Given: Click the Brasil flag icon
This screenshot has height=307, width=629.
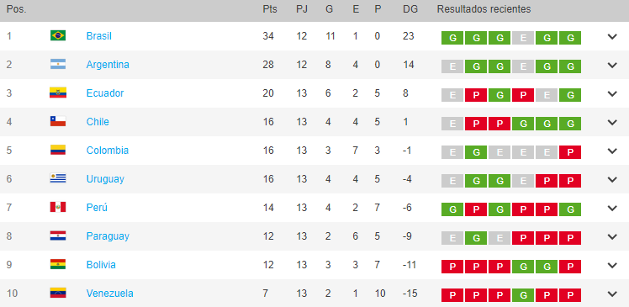Looking at the screenshot, I should [x=58, y=35].
